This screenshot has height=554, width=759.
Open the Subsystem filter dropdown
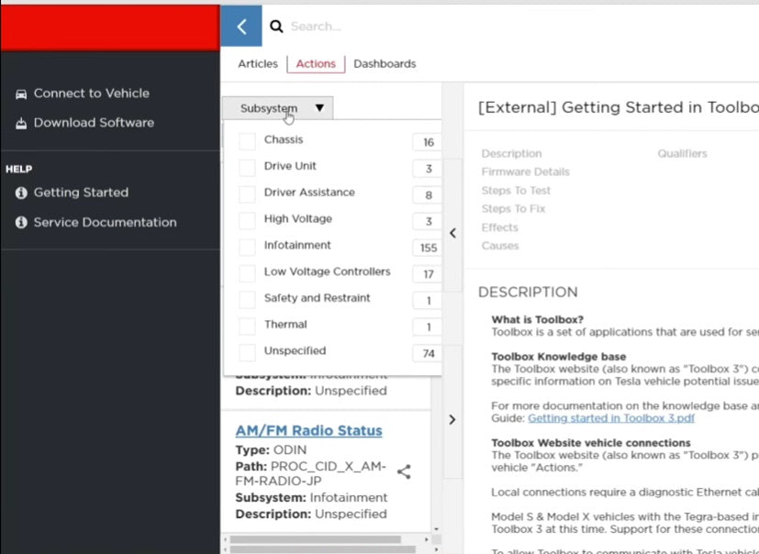click(x=278, y=108)
